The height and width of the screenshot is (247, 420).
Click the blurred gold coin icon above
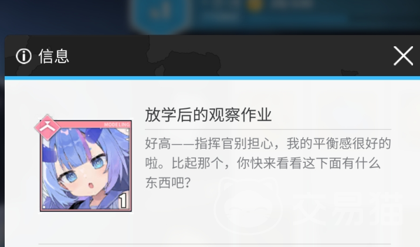[x=254, y=5]
